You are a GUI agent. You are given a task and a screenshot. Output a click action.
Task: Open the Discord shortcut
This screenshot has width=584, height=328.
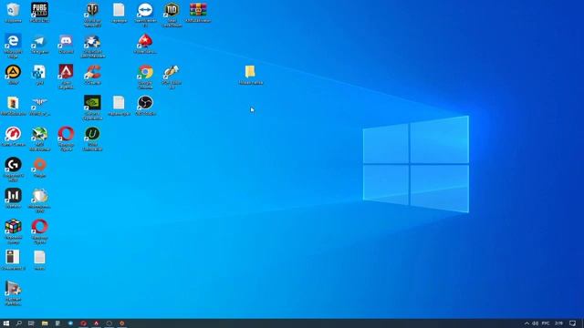click(66, 41)
